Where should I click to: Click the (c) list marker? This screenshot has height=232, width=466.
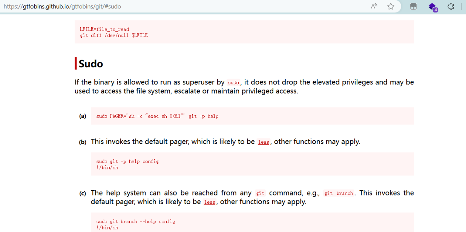(83, 194)
